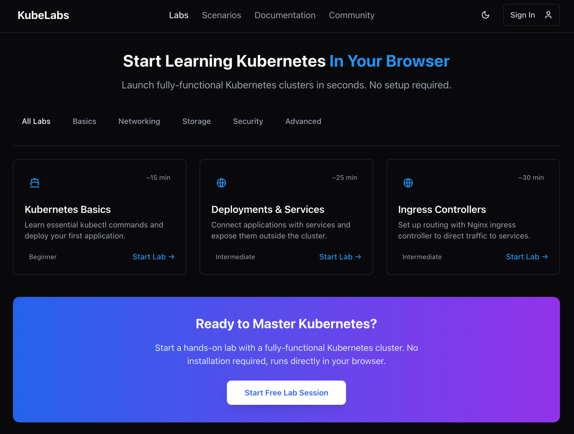Click the 'In Your Browser' blue heading text
Screen dimensions: 574x434
389,61
